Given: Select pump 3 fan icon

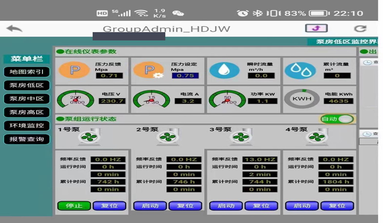Looking at the screenshot, I should click(x=241, y=138).
